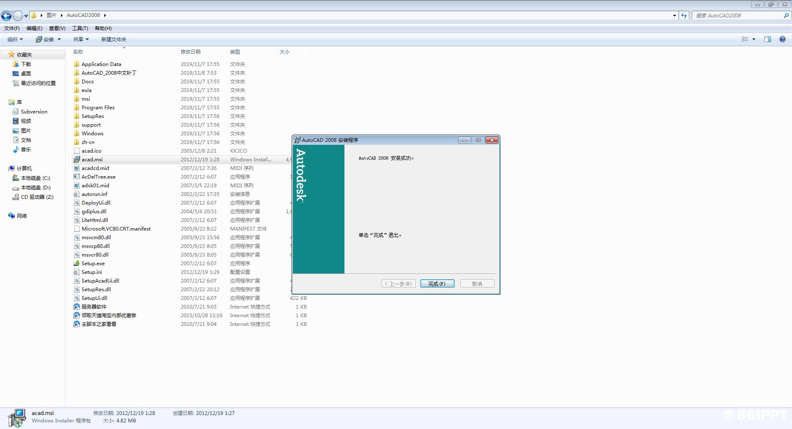Expand the 组织 toolbar dropdown
The image size is (792, 429).
15,40
